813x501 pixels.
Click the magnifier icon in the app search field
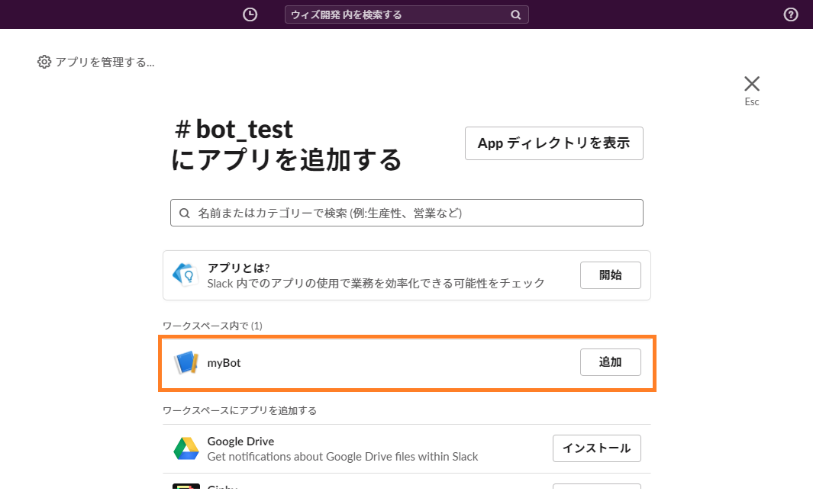[x=184, y=213]
